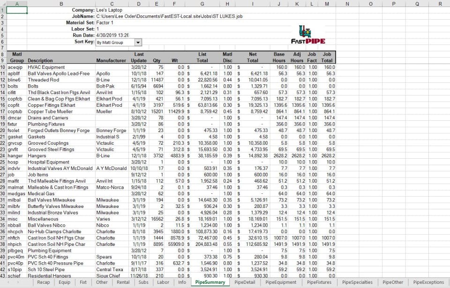Open the Labor sheet tab
The height and width of the screenshot is (288, 450).
pyautogui.click(x=163, y=282)
